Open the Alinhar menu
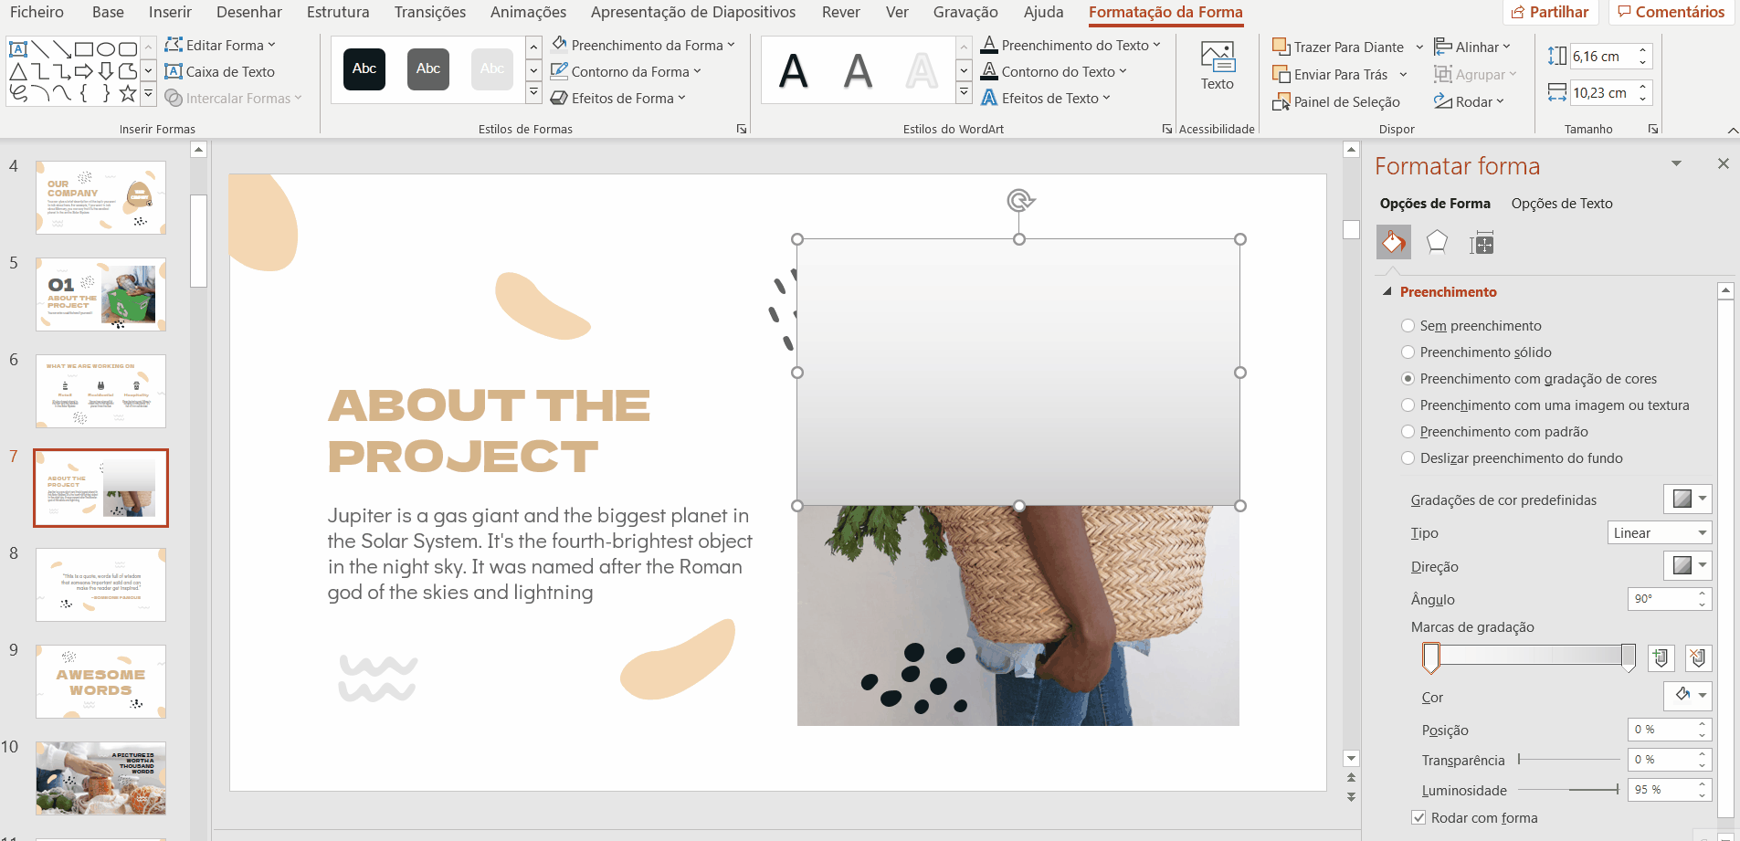1740x841 pixels. 1471,47
